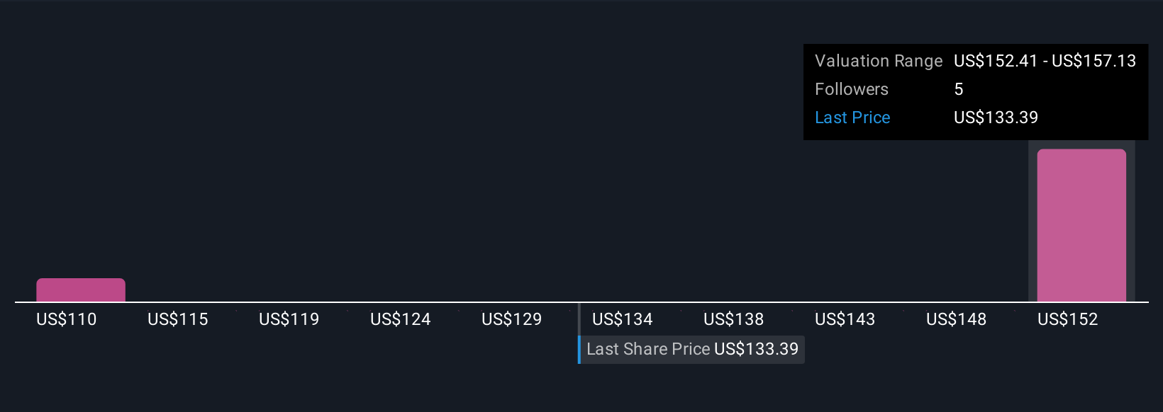Select the US$124 axis label
This screenshot has height=412, width=1163.
[401, 319]
